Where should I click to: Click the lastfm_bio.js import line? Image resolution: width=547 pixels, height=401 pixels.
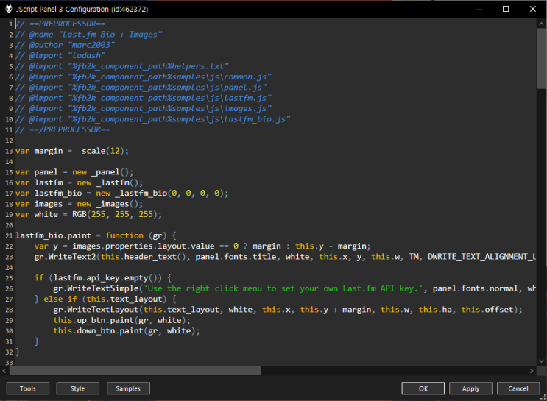pos(153,119)
